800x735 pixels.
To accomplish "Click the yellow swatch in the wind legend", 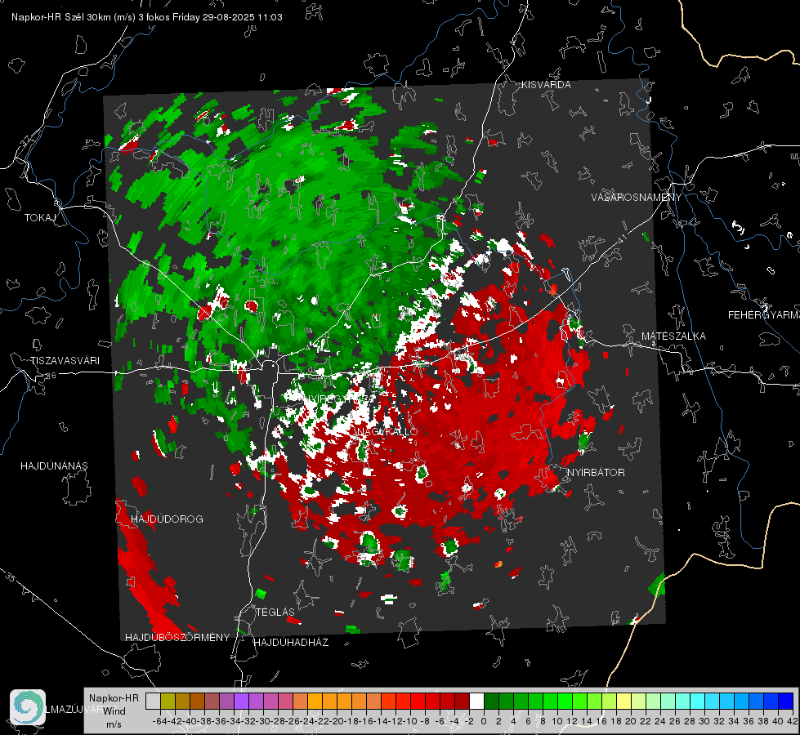I will coord(624,701).
